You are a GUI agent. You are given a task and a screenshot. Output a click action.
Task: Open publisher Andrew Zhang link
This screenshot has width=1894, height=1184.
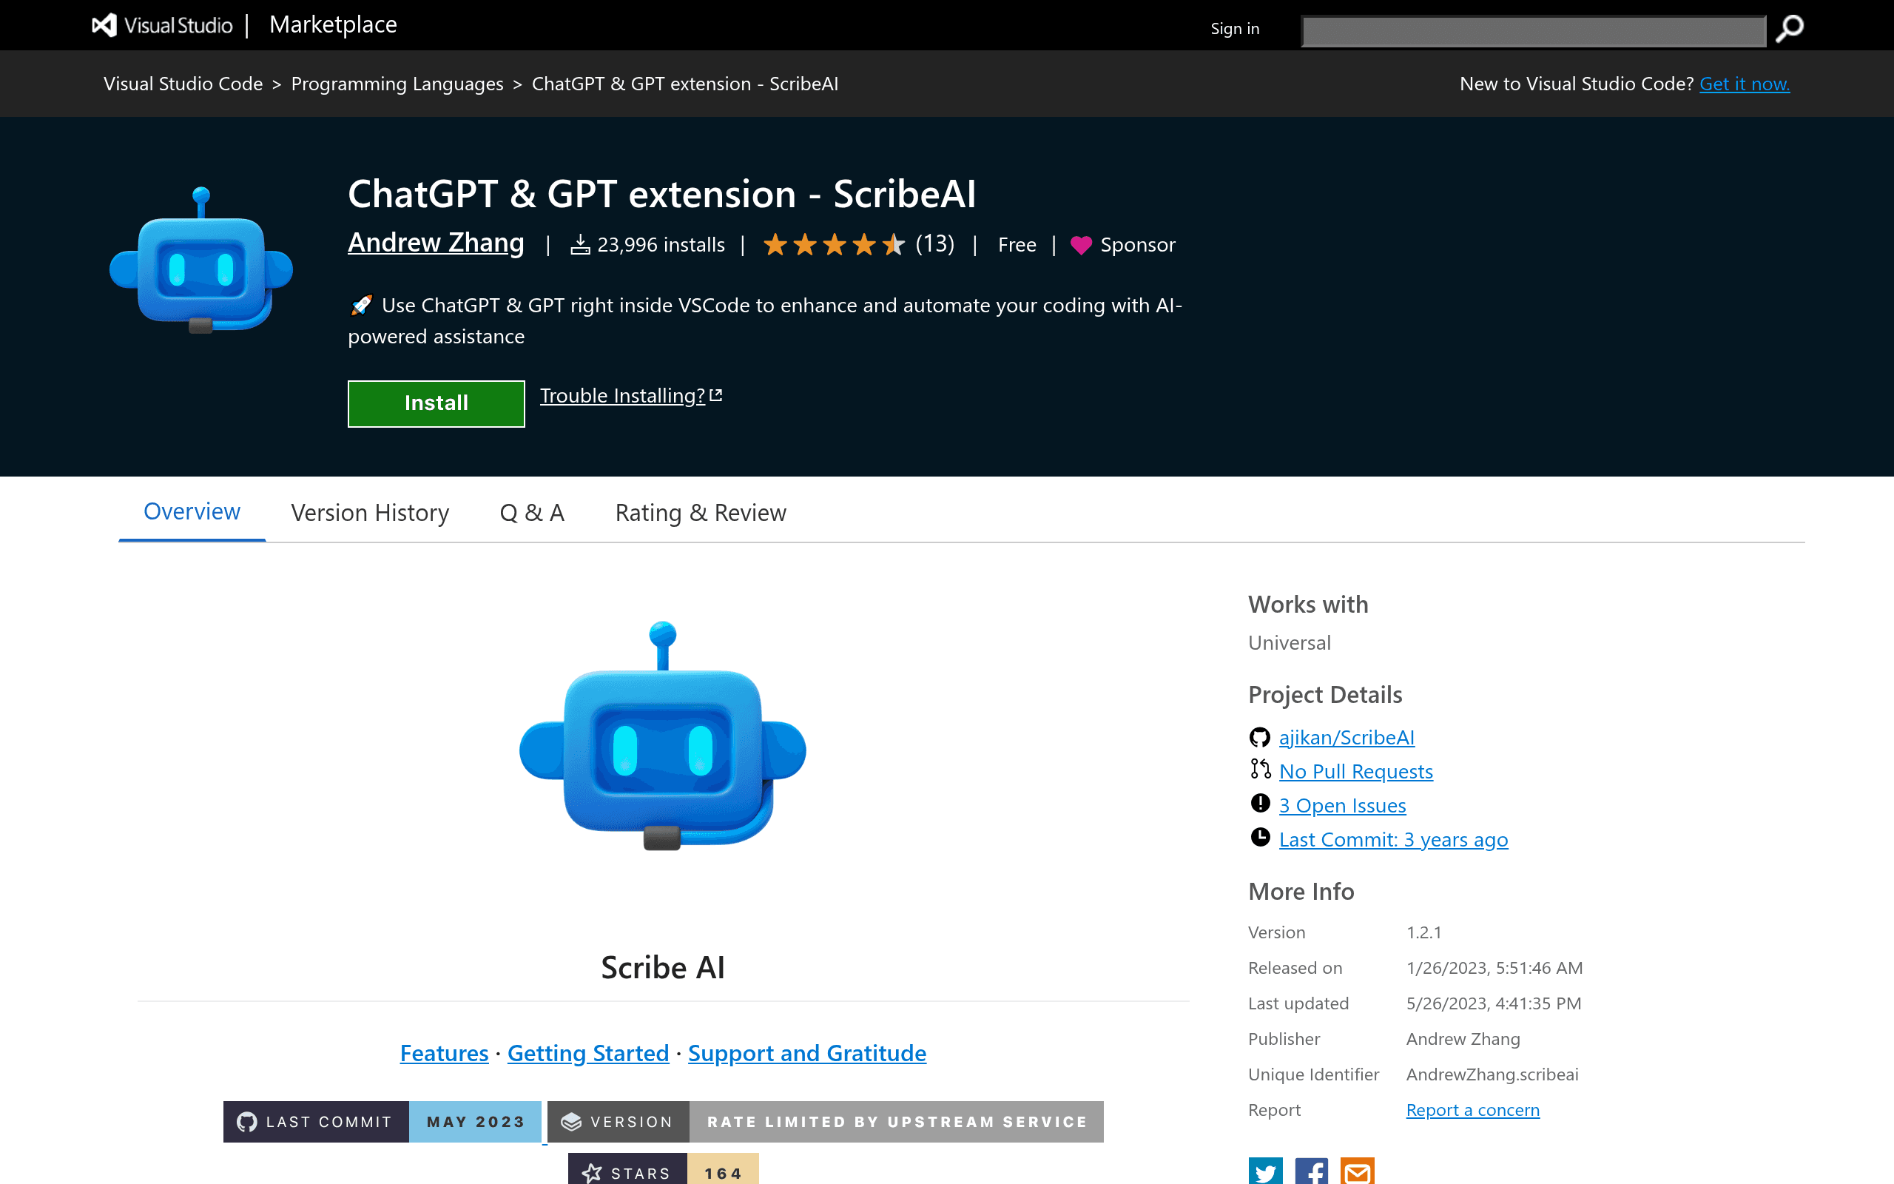coord(436,243)
